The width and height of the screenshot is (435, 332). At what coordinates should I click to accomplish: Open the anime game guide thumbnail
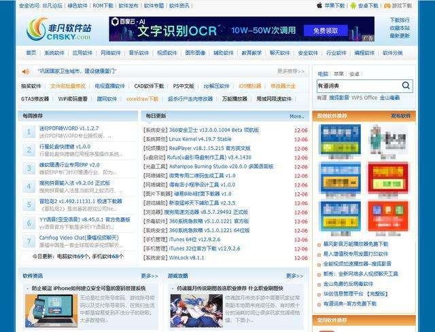[196, 311]
